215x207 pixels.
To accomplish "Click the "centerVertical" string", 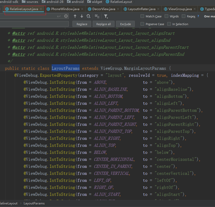I will point(173,173).
